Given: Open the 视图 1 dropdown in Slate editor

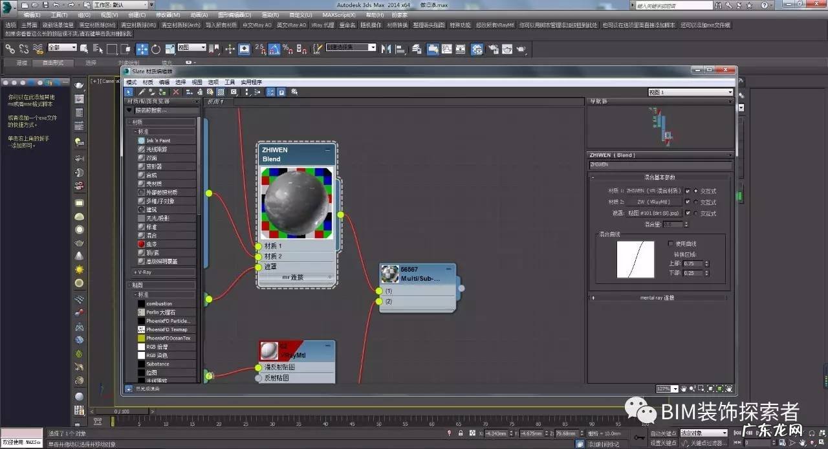Looking at the screenshot, I should point(690,93).
